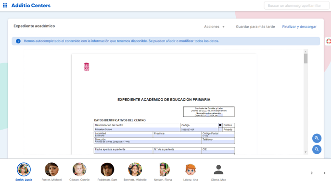The image size is (331, 184).
Task: Focus the Buscar un alumno search field
Action: coord(296,5)
